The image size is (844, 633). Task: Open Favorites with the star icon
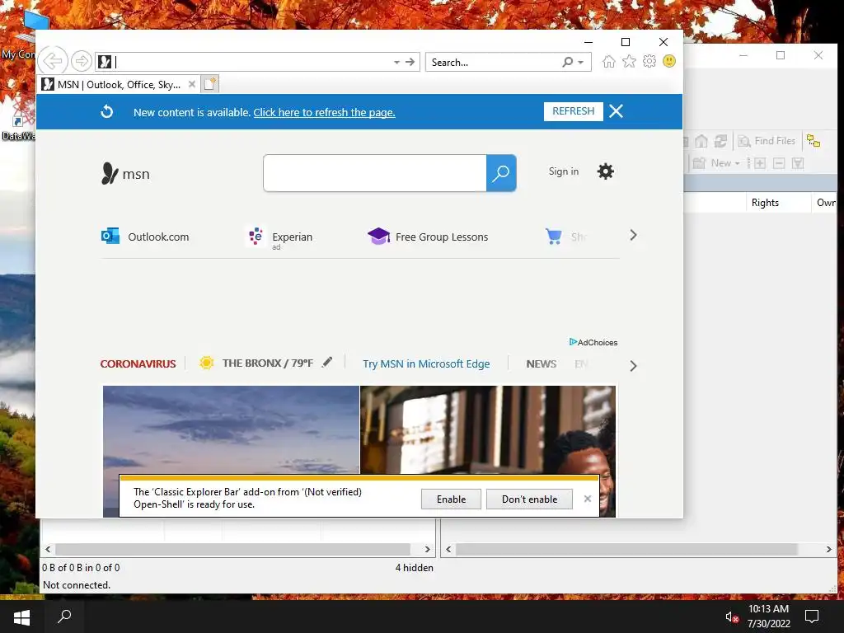pyautogui.click(x=629, y=61)
